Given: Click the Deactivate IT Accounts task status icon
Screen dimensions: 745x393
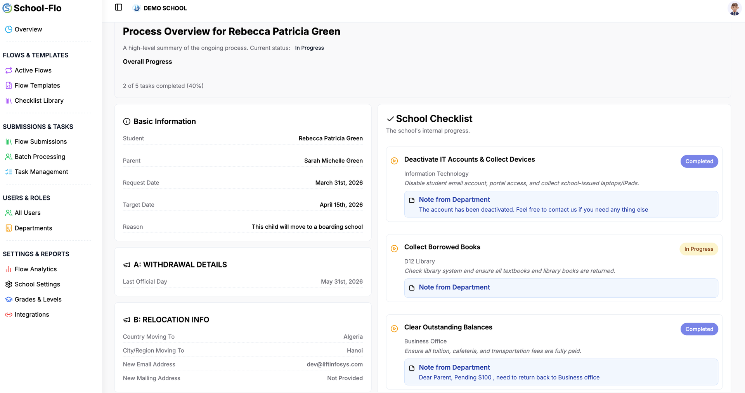Looking at the screenshot, I should point(394,161).
